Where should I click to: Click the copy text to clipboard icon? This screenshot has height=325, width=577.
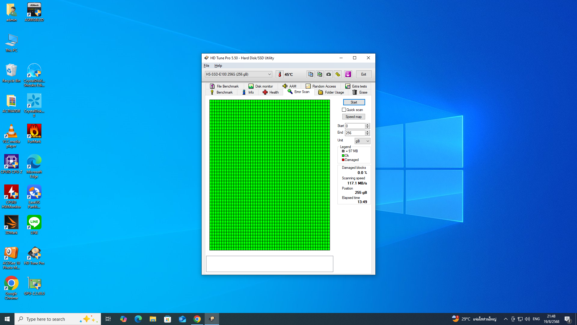pyautogui.click(x=310, y=74)
